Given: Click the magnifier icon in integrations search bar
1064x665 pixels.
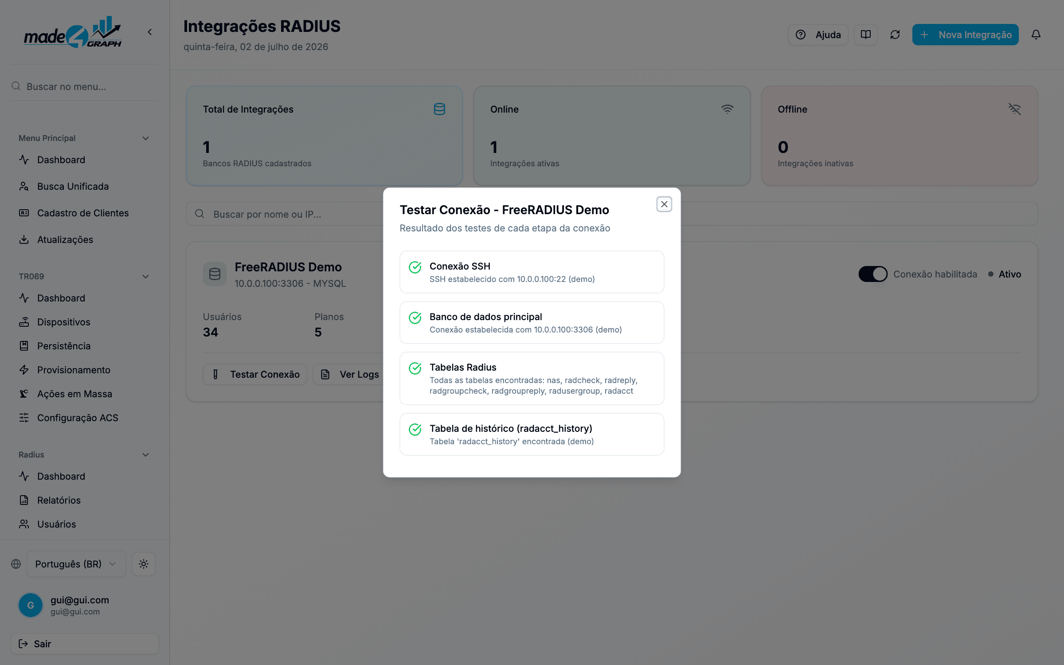Looking at the screenshot, I should coord(199,214).
